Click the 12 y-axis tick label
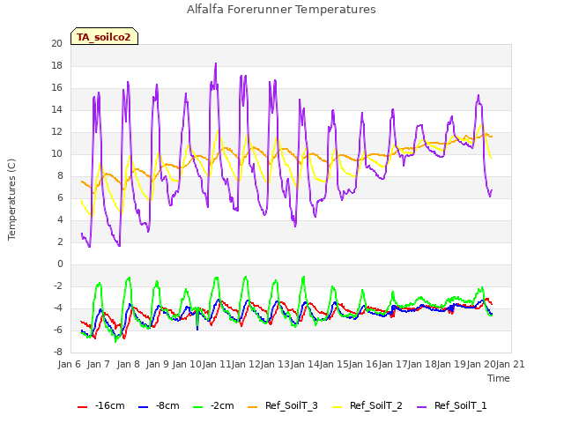Viewport: 564px width, 423px height. pyautogui.click(x=56, y=132)
